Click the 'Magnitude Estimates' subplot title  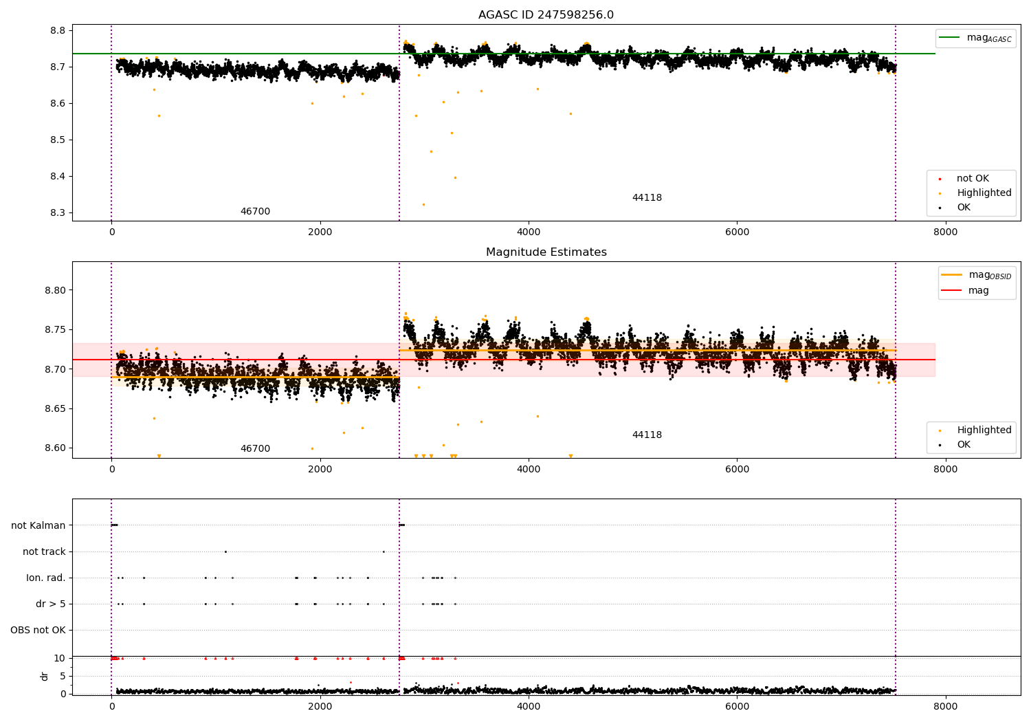coord(546,252)
